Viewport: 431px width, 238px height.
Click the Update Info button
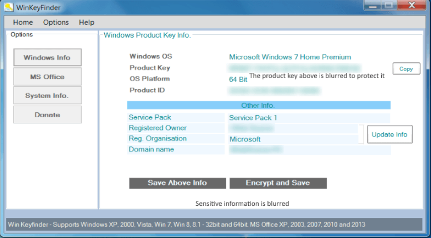point(390,134)
